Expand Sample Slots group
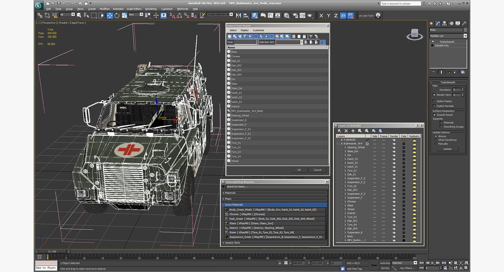504x272 pixels. click(x=223, y=243)
